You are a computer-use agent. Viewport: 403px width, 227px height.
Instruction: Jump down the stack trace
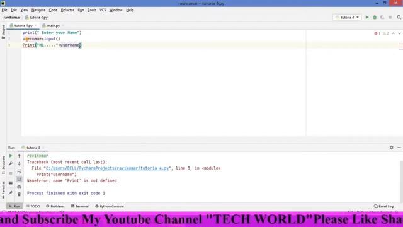tap(20, 164)
